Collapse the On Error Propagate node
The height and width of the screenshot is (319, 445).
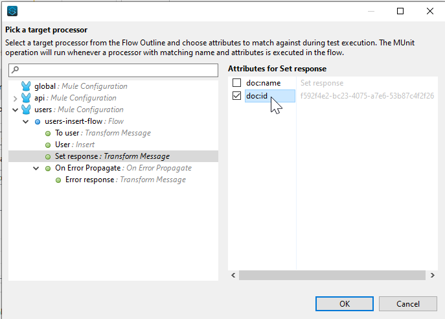(x=36, y=168)
